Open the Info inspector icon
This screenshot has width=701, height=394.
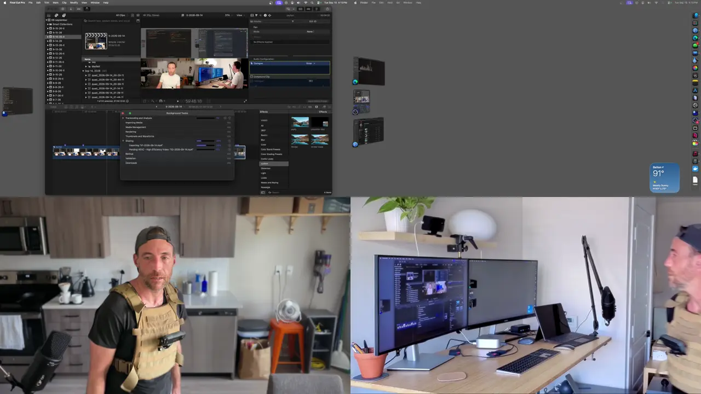[265, 15]
